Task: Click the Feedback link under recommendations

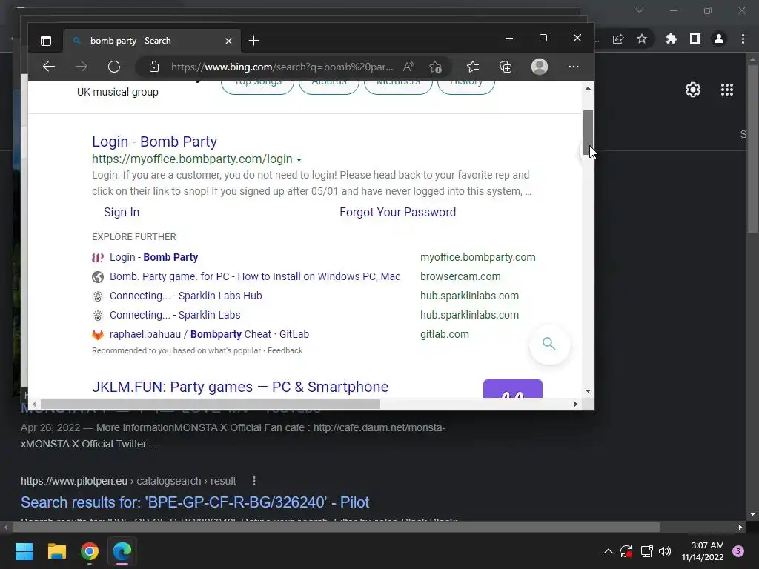Action: click(285, 350)
